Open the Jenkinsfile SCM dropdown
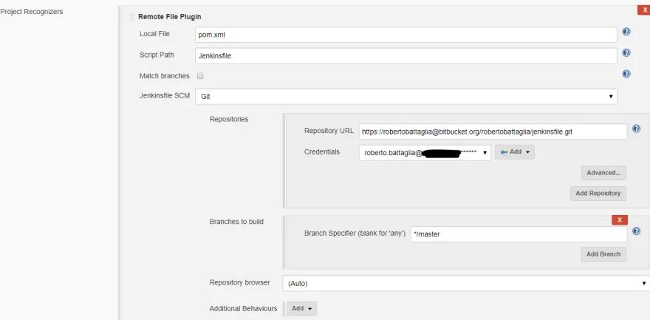 (x=406, y=96)
